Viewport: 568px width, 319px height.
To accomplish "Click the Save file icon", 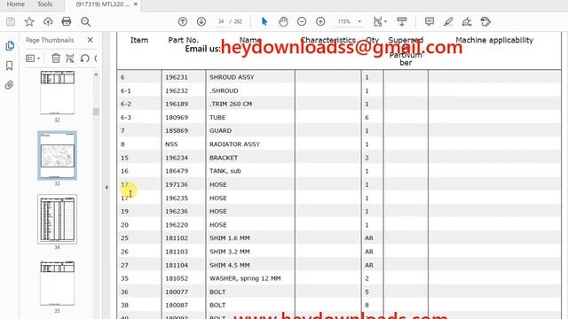I will click(x=11, y=21).
